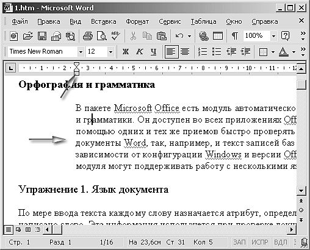This screenshot has height=250, width=310.
Task: Open the Правка menu
Action: (x=49, y=21)
